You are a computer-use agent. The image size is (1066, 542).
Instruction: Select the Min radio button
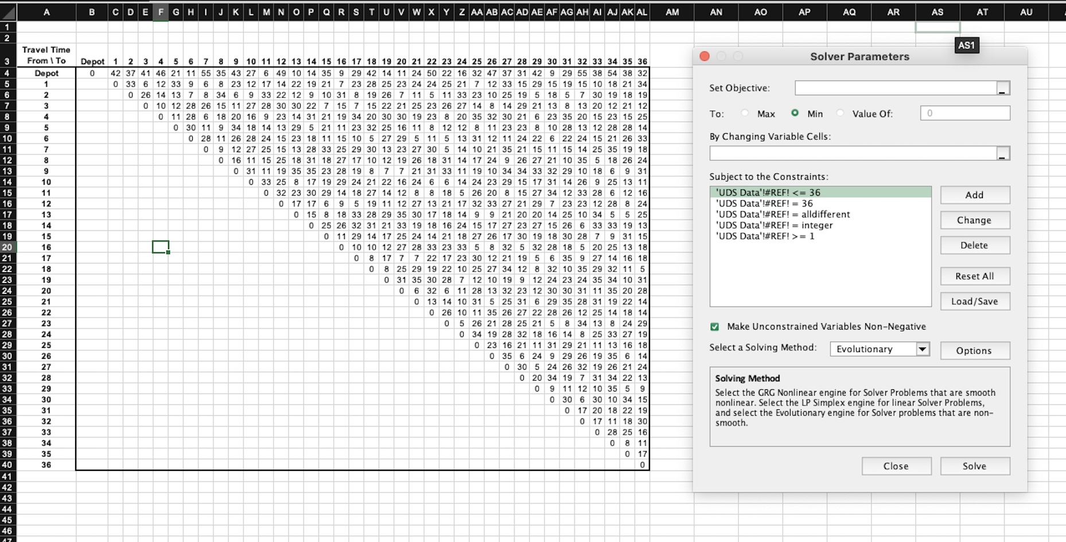pyautogui.click(x=796, y=113)
